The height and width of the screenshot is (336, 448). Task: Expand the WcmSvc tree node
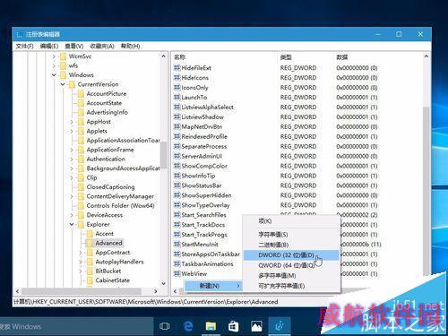[54, 56]
